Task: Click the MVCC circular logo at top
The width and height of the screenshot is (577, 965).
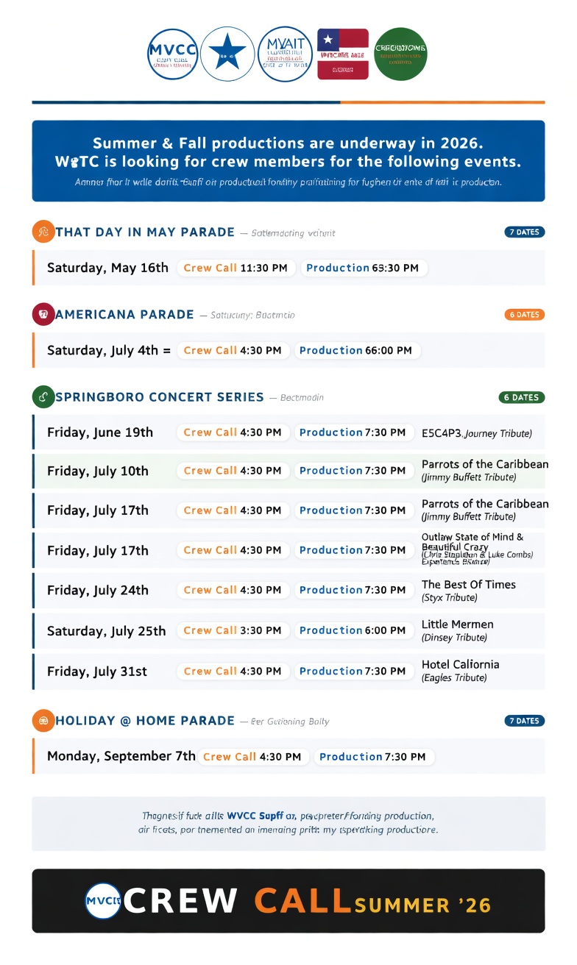Action: [x=173, y=54]
